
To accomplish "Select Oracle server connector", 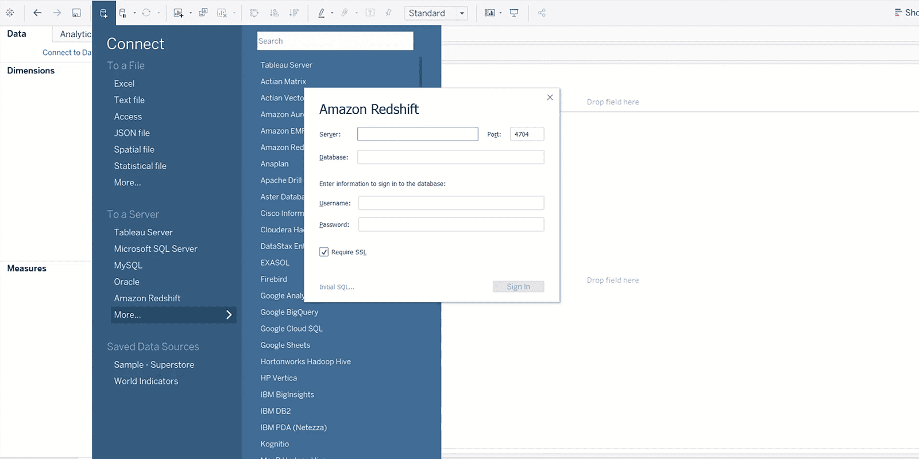I will pos(126,282).
